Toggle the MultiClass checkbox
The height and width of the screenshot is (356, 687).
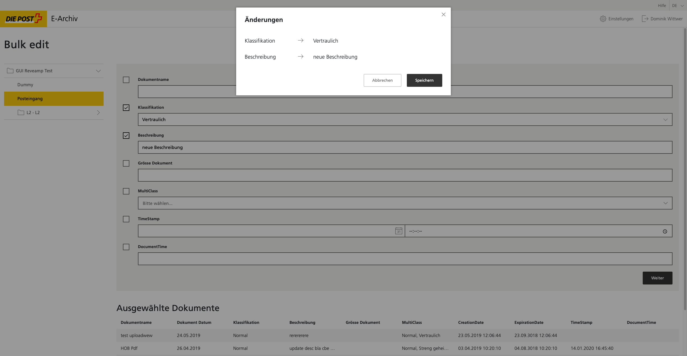coord(126,191)
